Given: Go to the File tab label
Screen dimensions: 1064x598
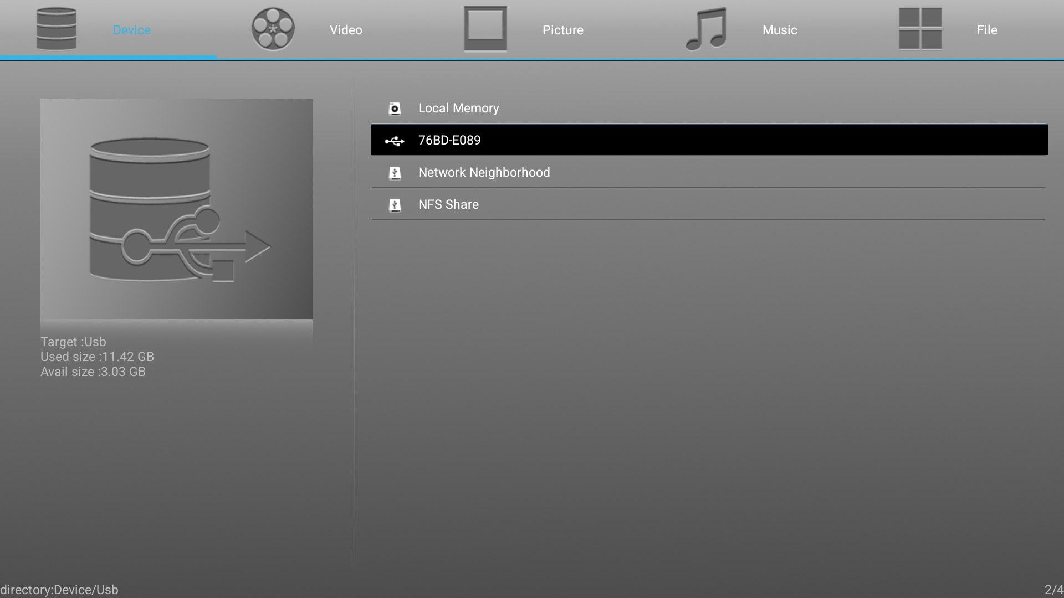Looking at the screenshot, I should pos(986,30).
